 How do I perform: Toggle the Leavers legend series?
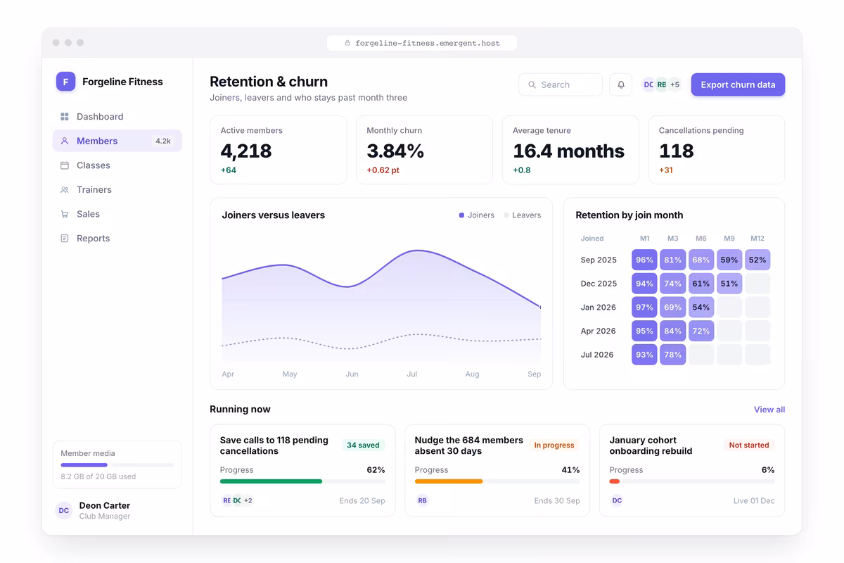point(523,215)
